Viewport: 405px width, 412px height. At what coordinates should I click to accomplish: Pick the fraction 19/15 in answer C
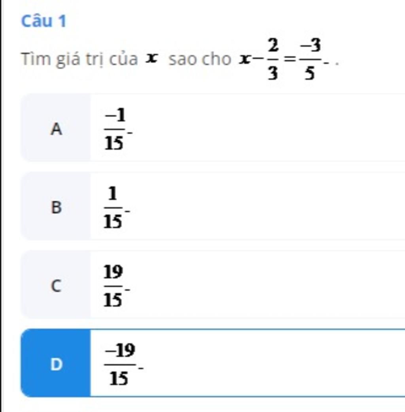114,286
